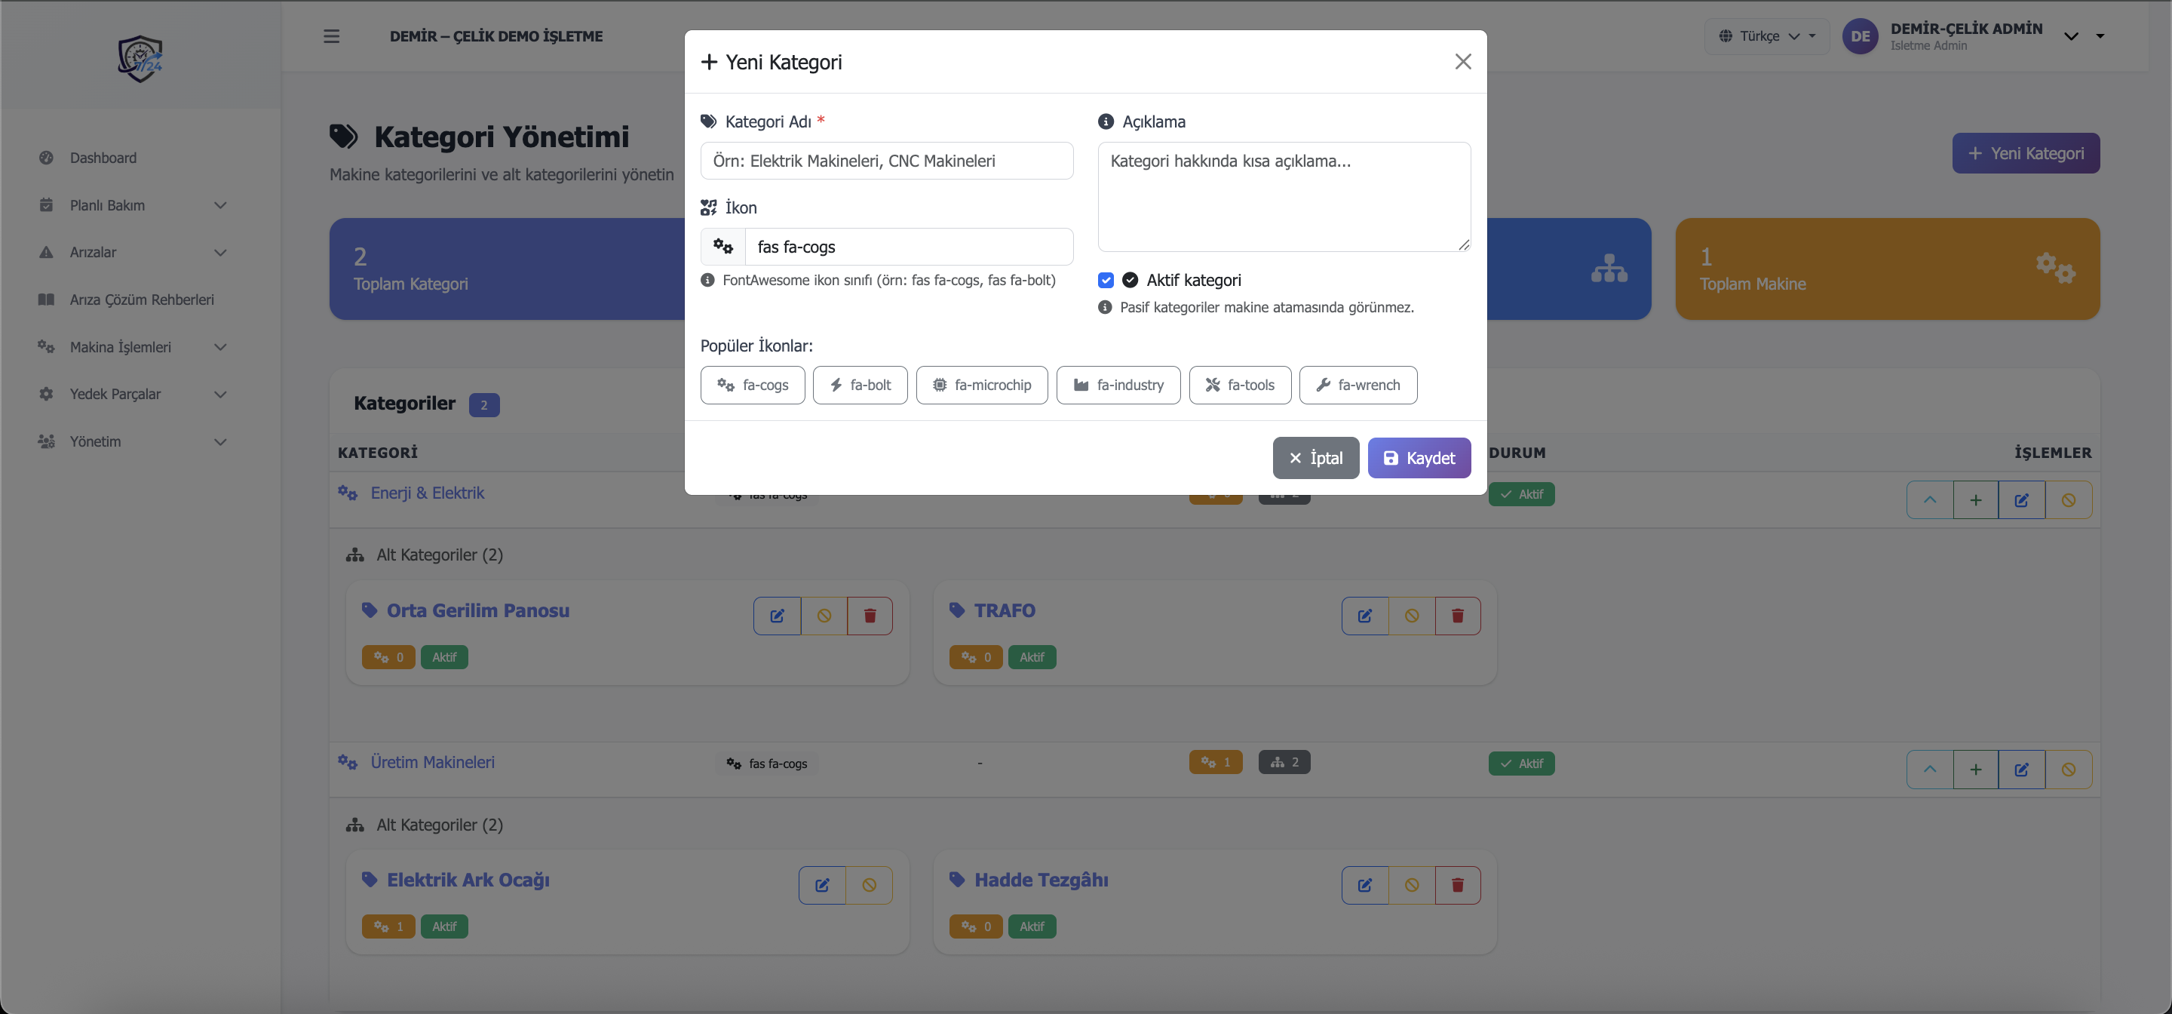Viewport: 2172px width, 1014px height.
Task: Uncheck the Aktif kategori checkbox
Action: pos(1106,280)
